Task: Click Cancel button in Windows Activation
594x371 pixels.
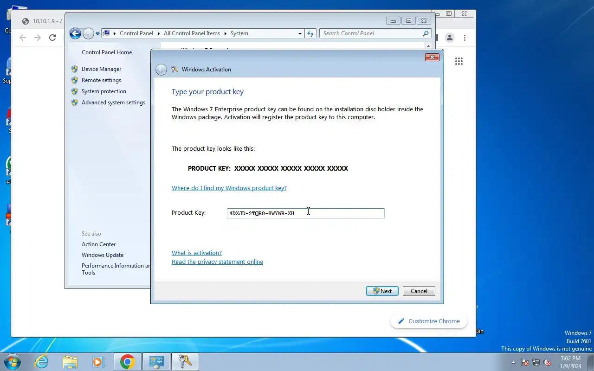Action: click(x=419, y=291)
